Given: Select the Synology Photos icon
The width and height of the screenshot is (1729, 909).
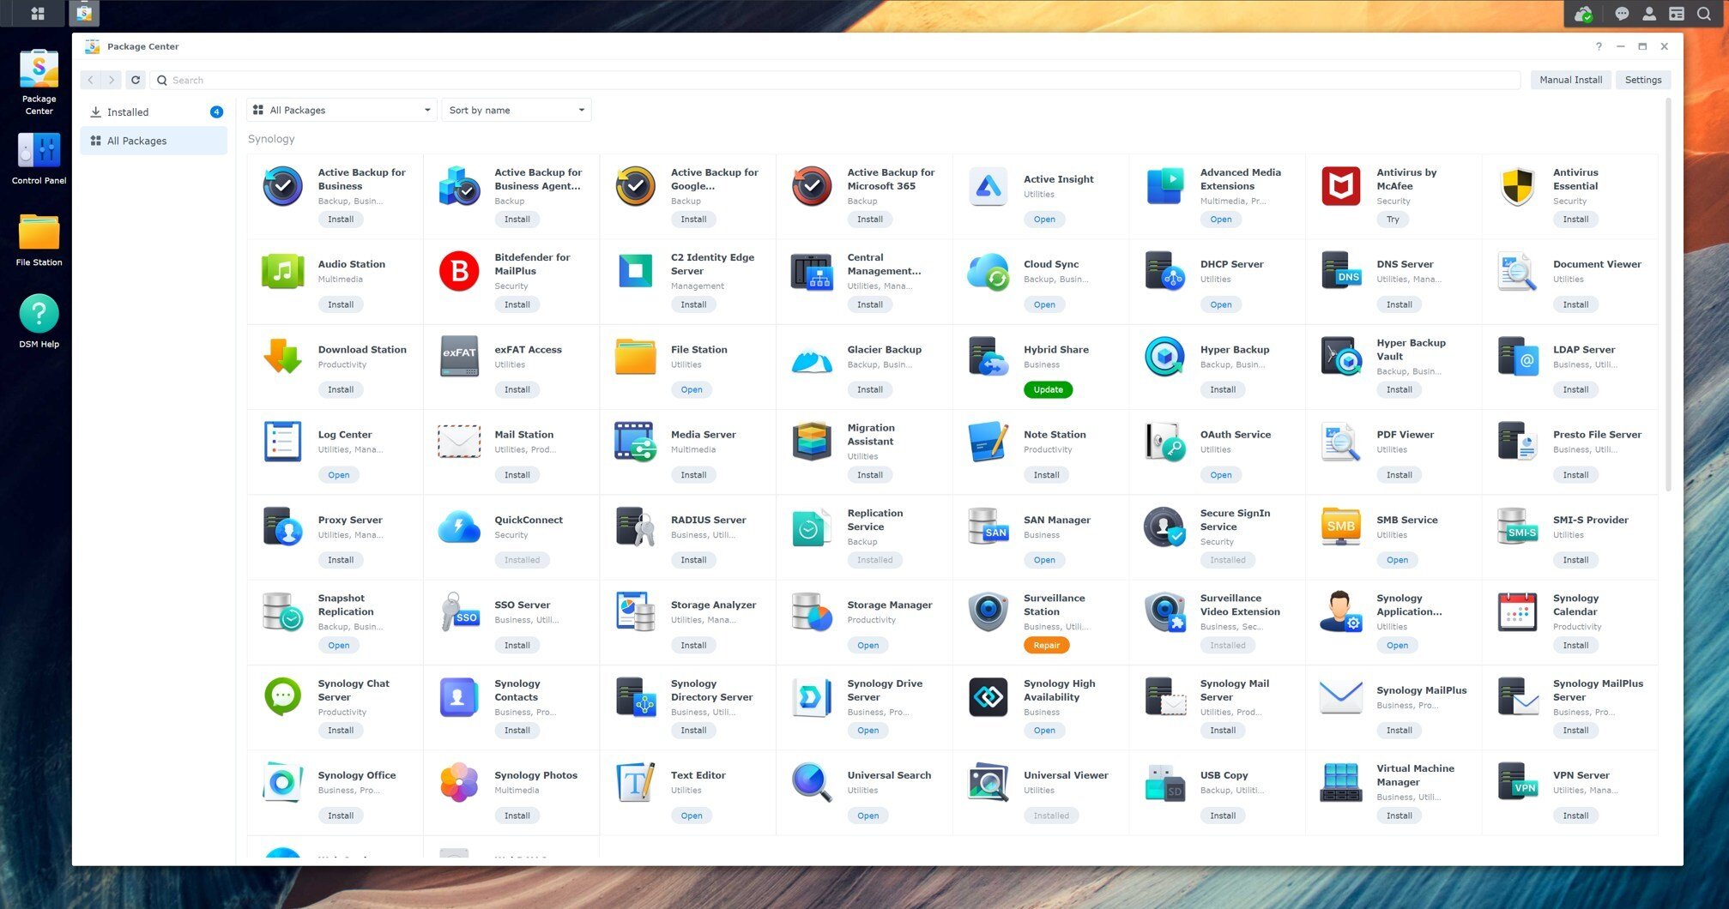Looking at the screenshot, I should (x=459, y=782).
